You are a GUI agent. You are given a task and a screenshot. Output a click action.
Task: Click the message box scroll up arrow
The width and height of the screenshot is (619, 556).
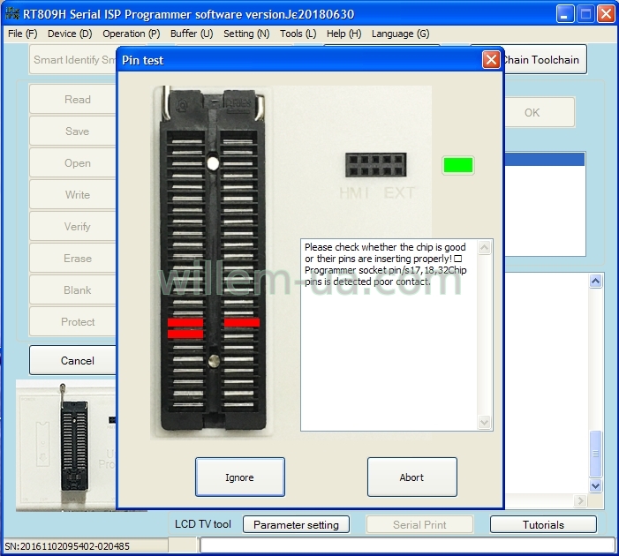(485, 247)
